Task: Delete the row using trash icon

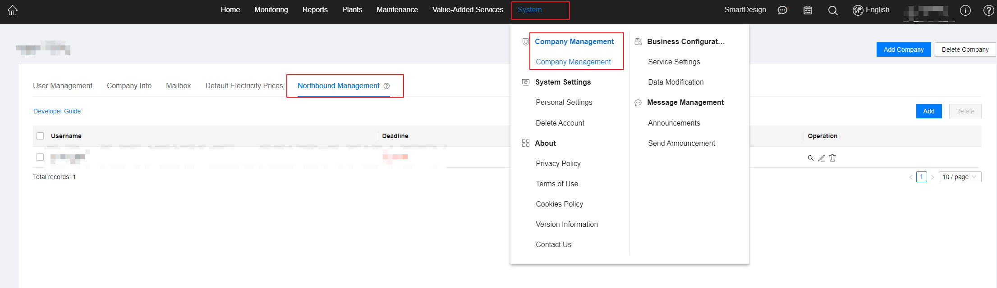Action: click(x=832, y=158)
